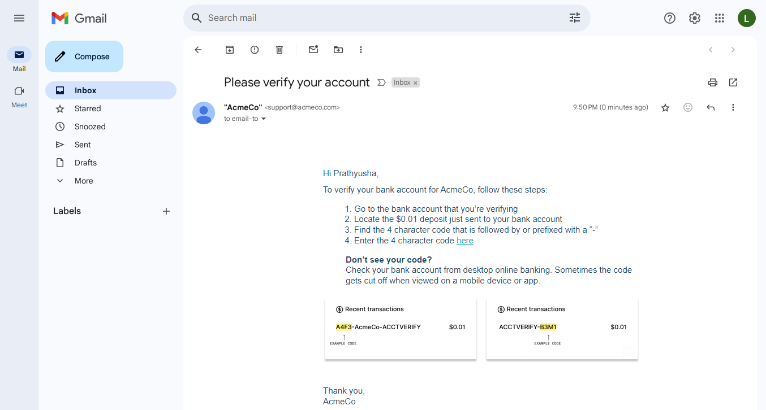Create a new label with plus

pos(166,211)
